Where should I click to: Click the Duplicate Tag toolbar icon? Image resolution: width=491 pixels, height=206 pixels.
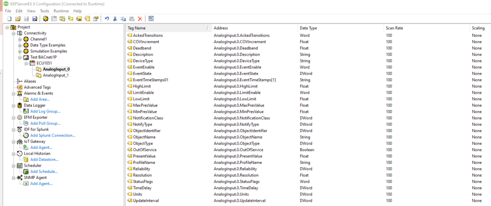87,19
